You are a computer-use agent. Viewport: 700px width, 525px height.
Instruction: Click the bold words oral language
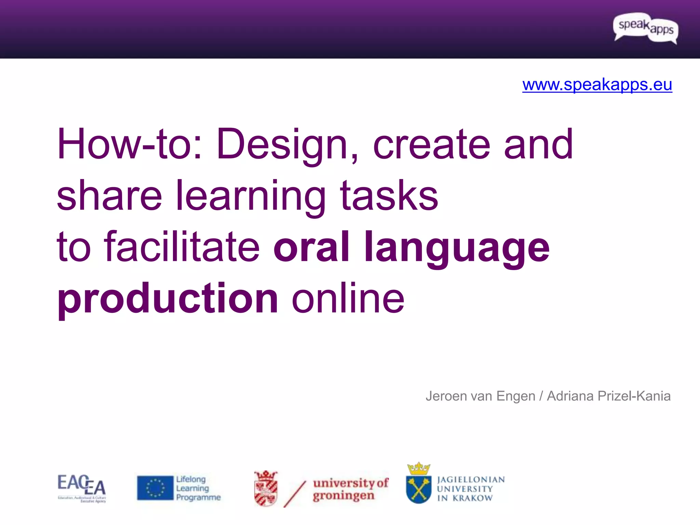pos(411,247)
